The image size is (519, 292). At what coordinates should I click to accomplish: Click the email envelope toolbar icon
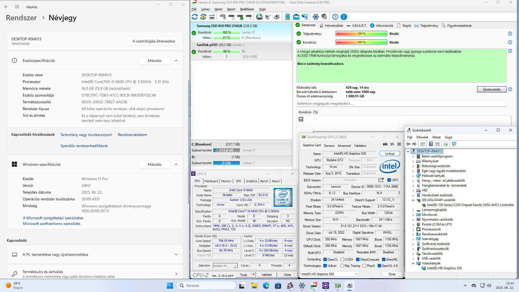296,17
